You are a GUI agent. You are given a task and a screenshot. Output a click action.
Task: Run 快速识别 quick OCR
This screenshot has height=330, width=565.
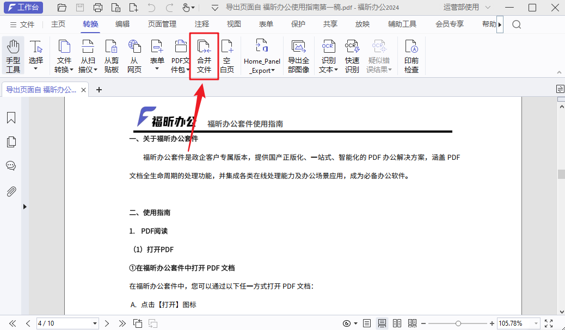(352, 56)
